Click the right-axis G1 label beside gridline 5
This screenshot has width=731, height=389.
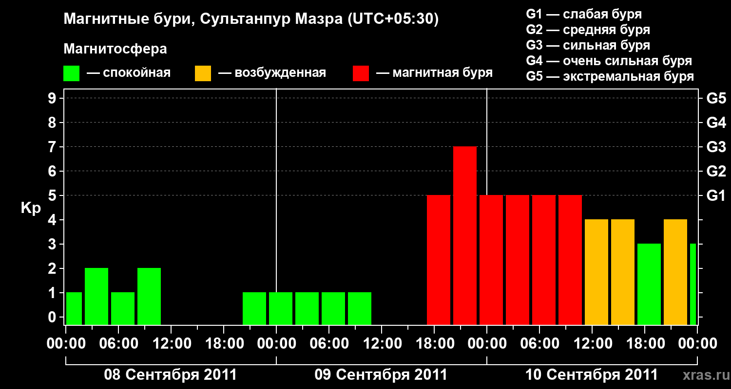click(716, 196)
